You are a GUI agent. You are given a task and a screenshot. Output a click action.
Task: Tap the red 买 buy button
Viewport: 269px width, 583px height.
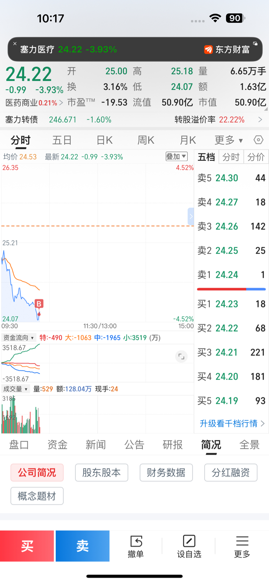pos(27,546)
